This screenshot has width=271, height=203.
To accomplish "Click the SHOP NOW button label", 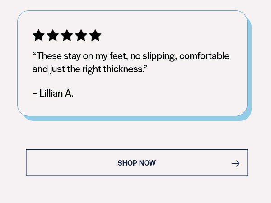I will pyautogui.click(x=136, y=163).
